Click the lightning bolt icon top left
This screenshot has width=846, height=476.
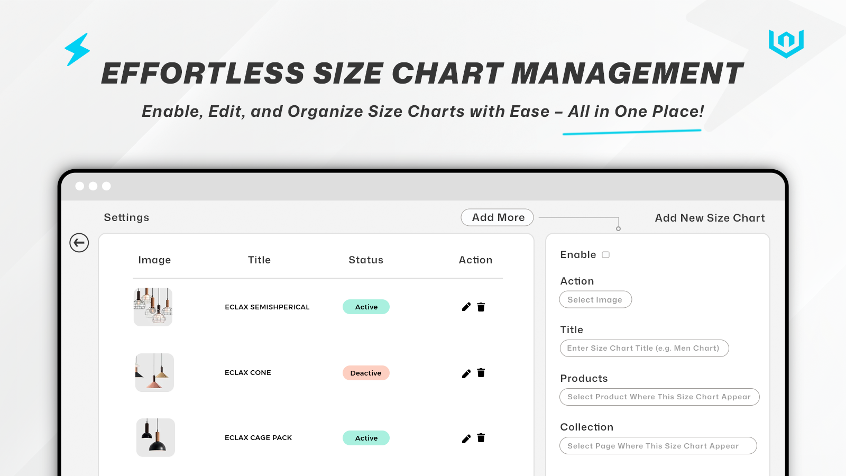tap(77, 49)
